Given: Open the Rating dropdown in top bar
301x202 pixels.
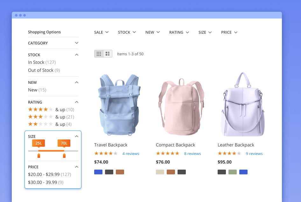Looking at the screenshot, I should point(179,32).
